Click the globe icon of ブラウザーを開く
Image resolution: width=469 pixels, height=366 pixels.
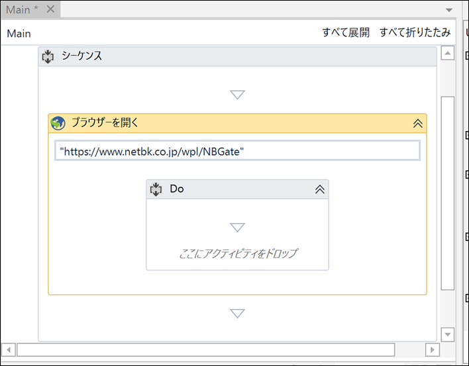tap(58, 123)
